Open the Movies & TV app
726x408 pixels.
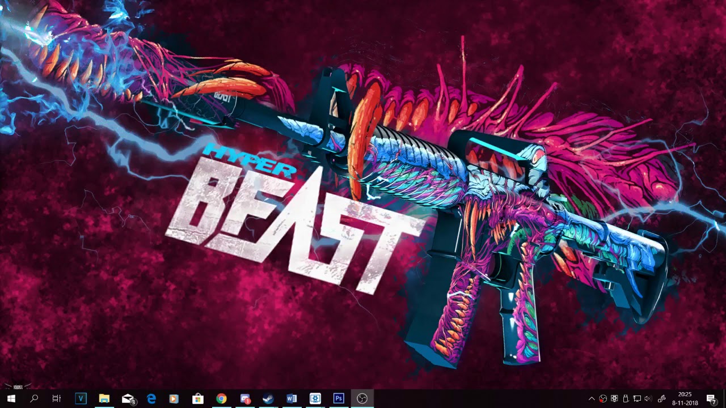[175, 398]
